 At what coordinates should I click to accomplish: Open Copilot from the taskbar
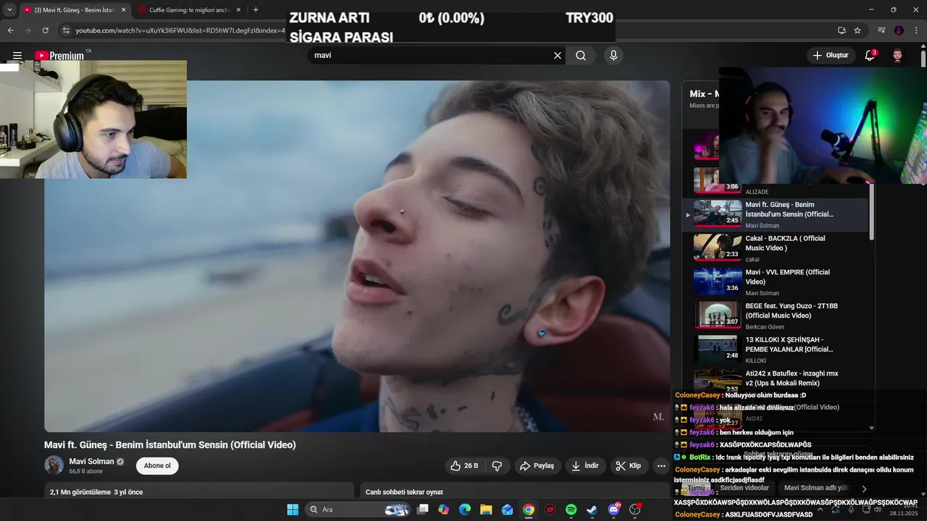(443, 509)
